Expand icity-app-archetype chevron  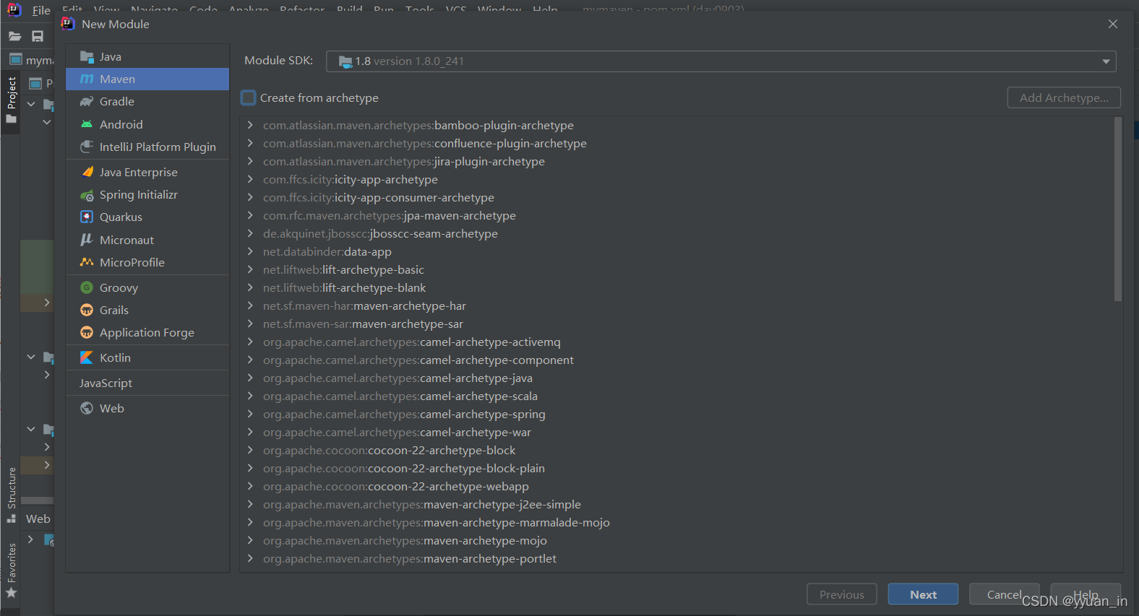[250, 179]
